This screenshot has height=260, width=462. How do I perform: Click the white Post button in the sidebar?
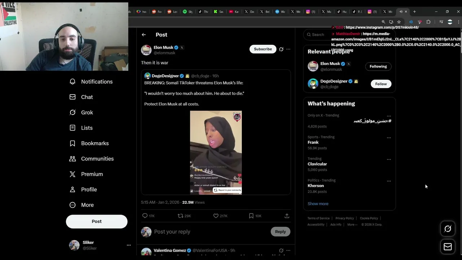pyautogui.click(x=97, y=221)
